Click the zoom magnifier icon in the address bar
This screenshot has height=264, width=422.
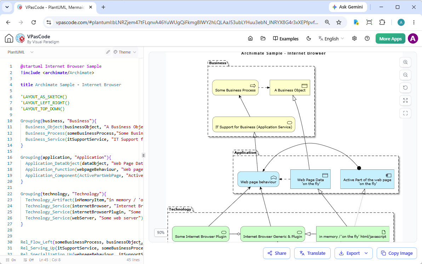click(x=327, y=22)
